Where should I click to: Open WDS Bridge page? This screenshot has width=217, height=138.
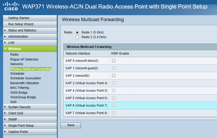[19, 92]
